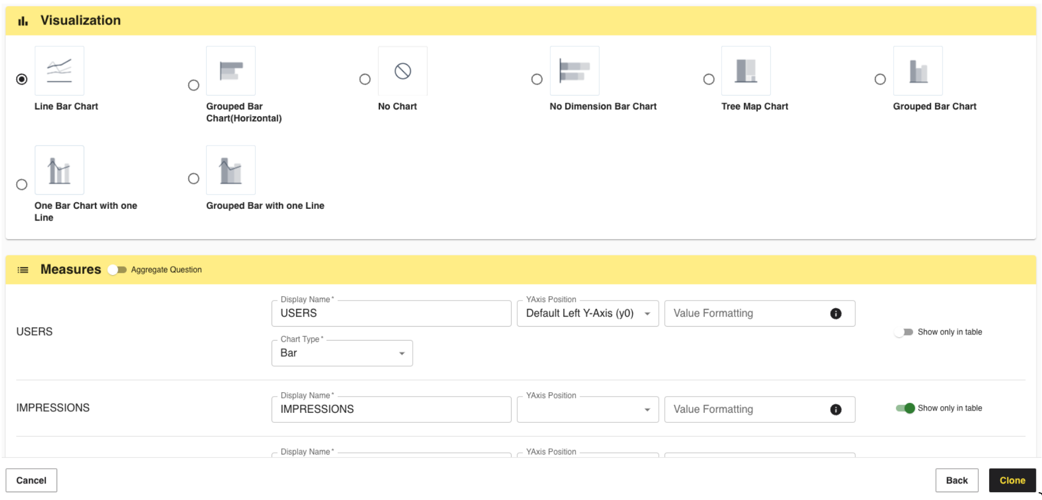This screenshot has height=500, width=1042.
Task: Click the One Bar Chart with one Line icon
Action: click(59, 170)
